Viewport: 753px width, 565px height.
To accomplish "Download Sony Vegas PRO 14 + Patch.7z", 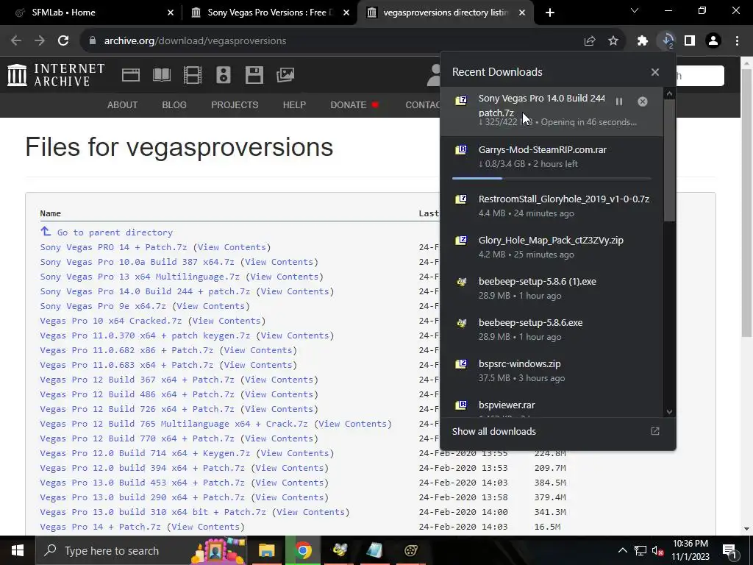I will 113,247.
